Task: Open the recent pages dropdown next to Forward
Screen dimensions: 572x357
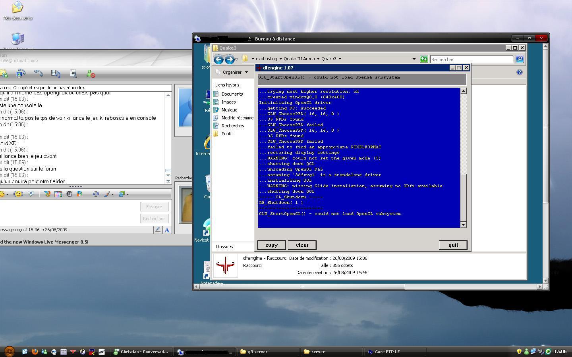Action: coord(237,59)
